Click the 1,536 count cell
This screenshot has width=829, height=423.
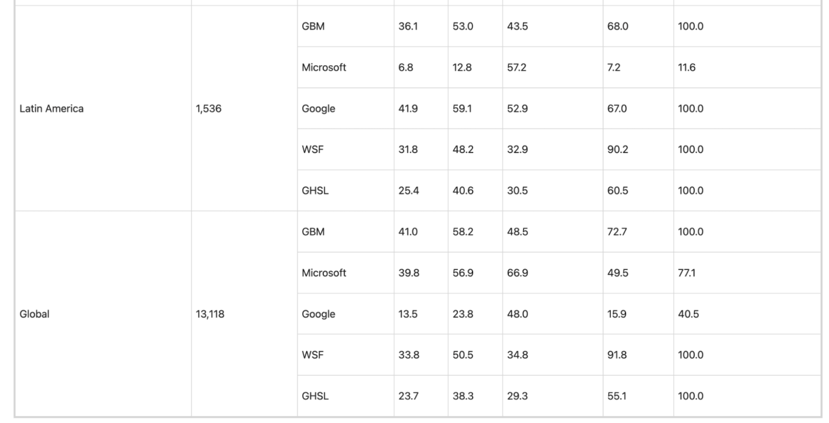click(209, 108)
